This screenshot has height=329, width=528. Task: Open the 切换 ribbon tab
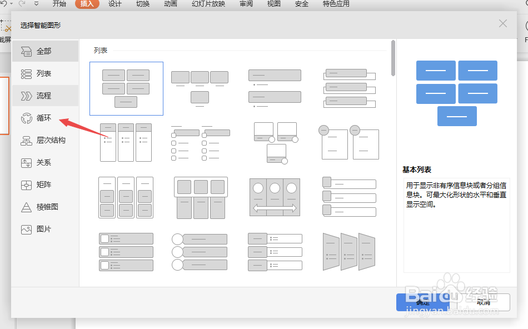[x=143, y=4]
